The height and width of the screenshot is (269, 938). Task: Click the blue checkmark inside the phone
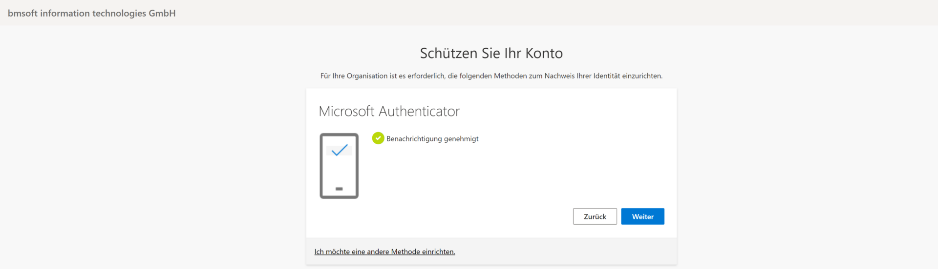coord(339,150)
